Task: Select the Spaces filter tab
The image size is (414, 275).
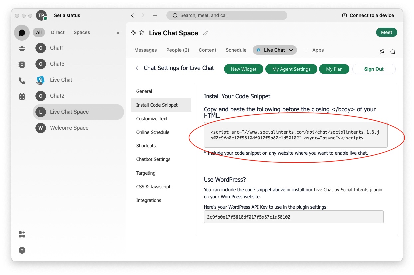Action: pos(82,32)
